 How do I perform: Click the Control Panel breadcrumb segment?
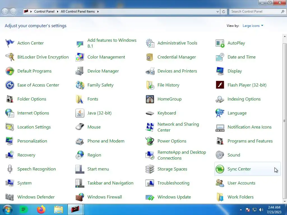(x=44, y=11)
